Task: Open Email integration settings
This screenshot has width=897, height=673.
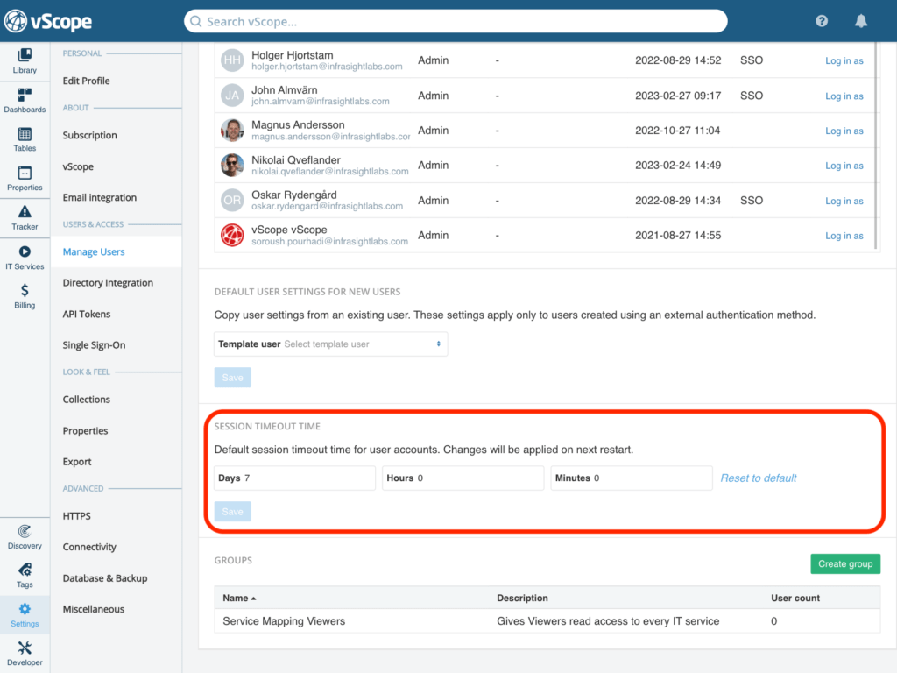Action: [100, 197]
